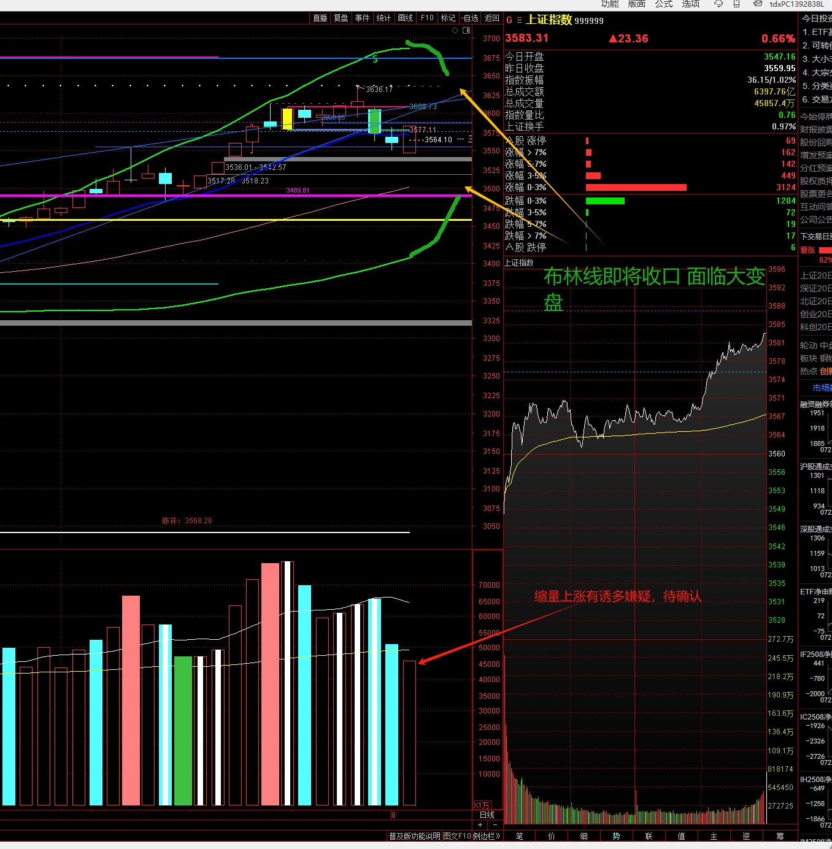Click the 市场 link in the sidebar

pyautogui.click(x=822, y=388)
